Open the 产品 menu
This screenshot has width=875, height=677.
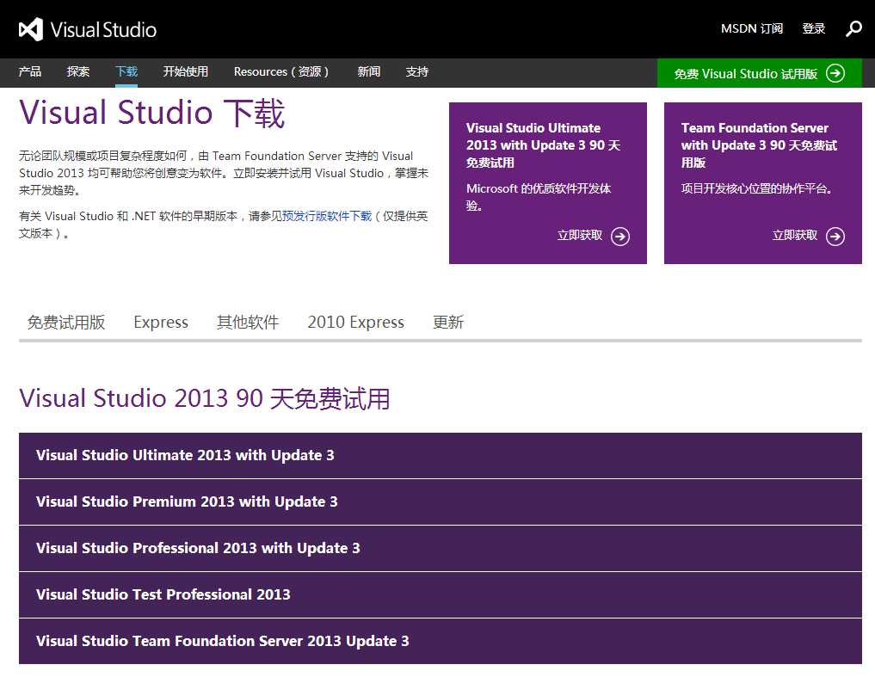point(29,71)
